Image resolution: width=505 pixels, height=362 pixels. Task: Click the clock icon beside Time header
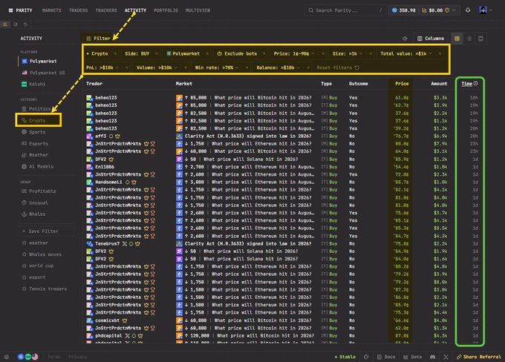point(476,83)
